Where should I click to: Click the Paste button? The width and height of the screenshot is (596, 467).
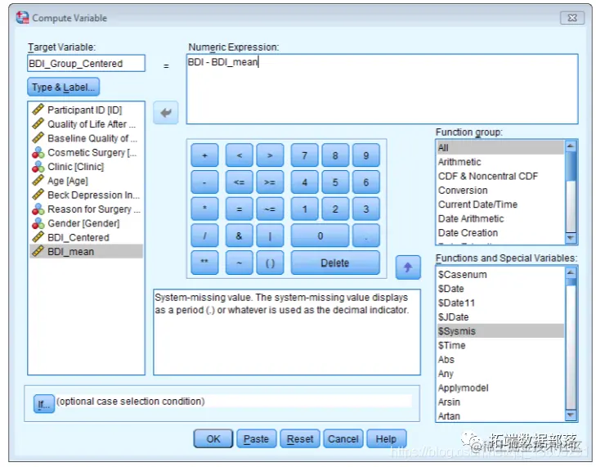(x=256, y=439)
